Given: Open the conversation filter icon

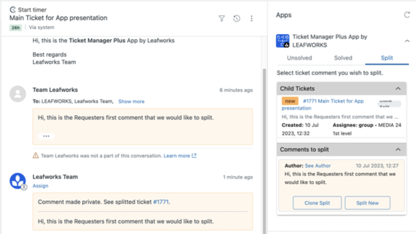Looking at the screenshot, I should click(222, 18).
